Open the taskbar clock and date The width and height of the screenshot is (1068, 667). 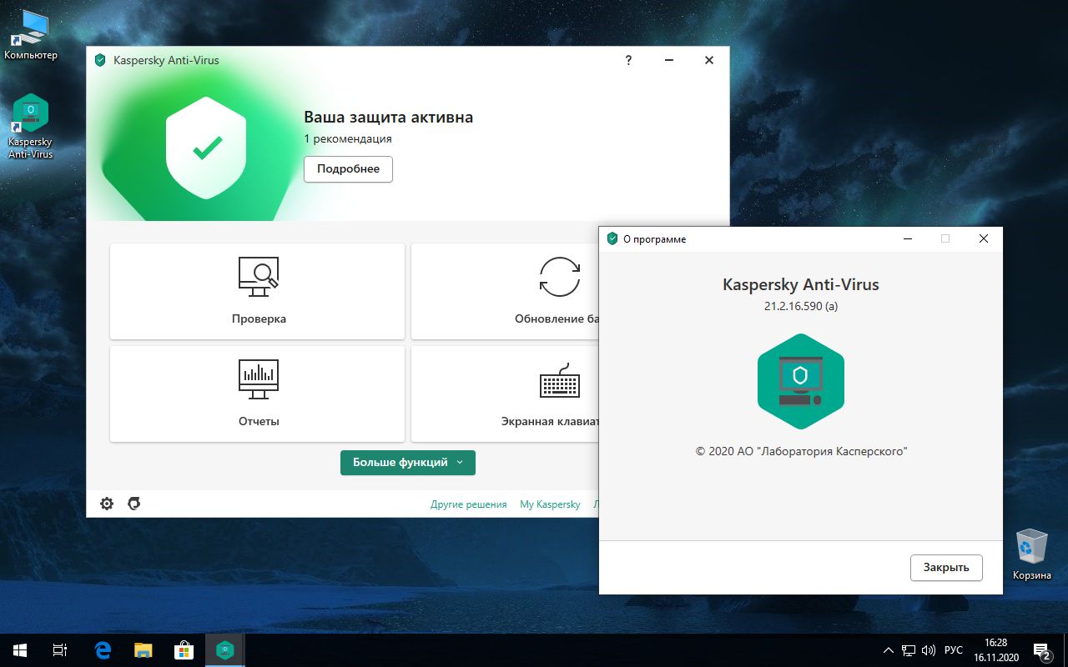pos(996,650)
